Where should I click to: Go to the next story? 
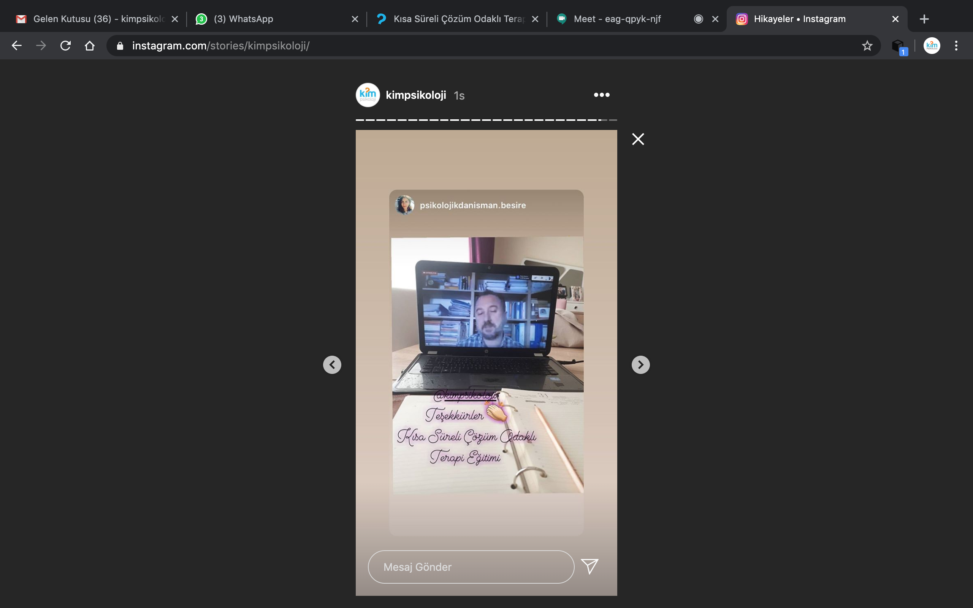[x=640, y=365]
